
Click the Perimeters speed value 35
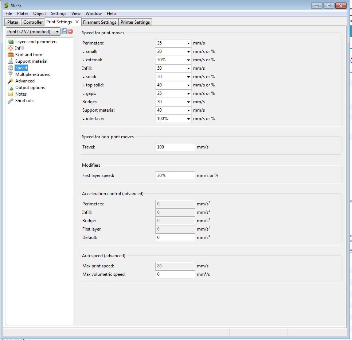click(x=159, y=43)
